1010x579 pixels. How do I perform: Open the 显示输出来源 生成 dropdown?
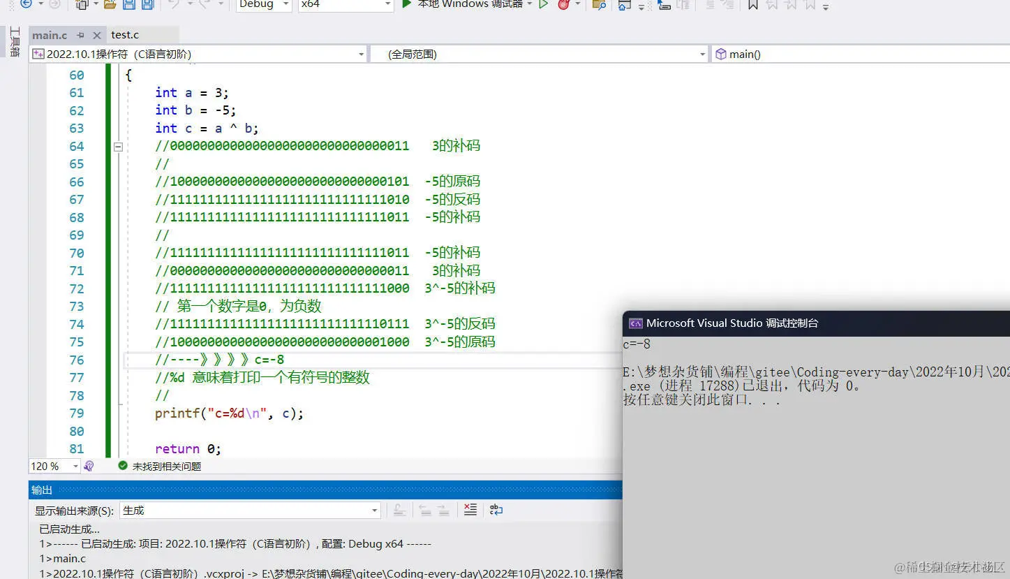tap(250, 511)
